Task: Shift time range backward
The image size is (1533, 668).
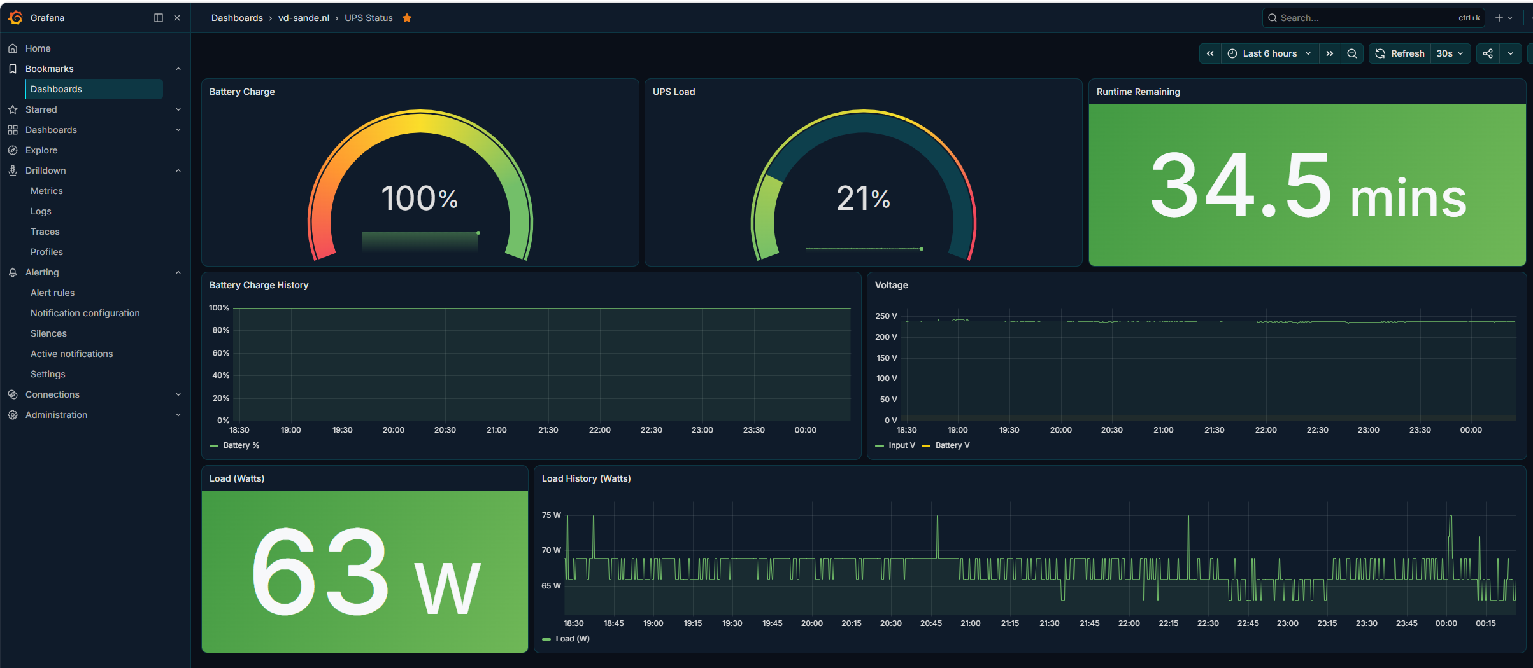Action: coord(1210,53)
